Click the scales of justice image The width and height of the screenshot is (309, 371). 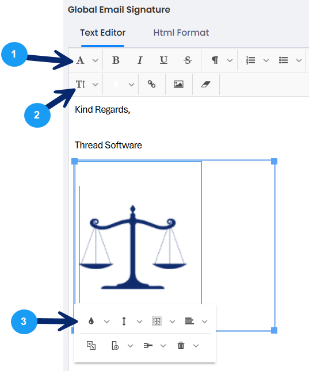133,247
